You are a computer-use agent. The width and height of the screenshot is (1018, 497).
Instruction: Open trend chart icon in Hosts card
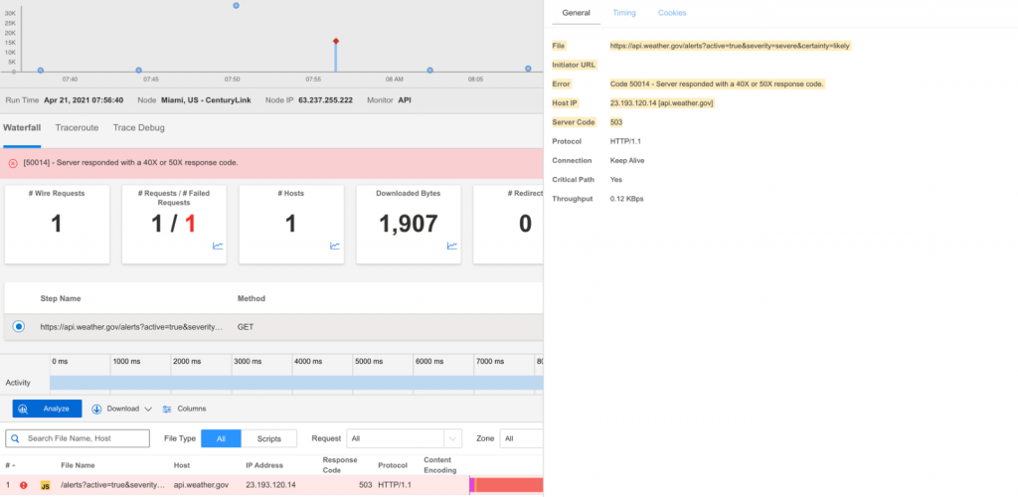pyautogui.click(x=335, y=246)
